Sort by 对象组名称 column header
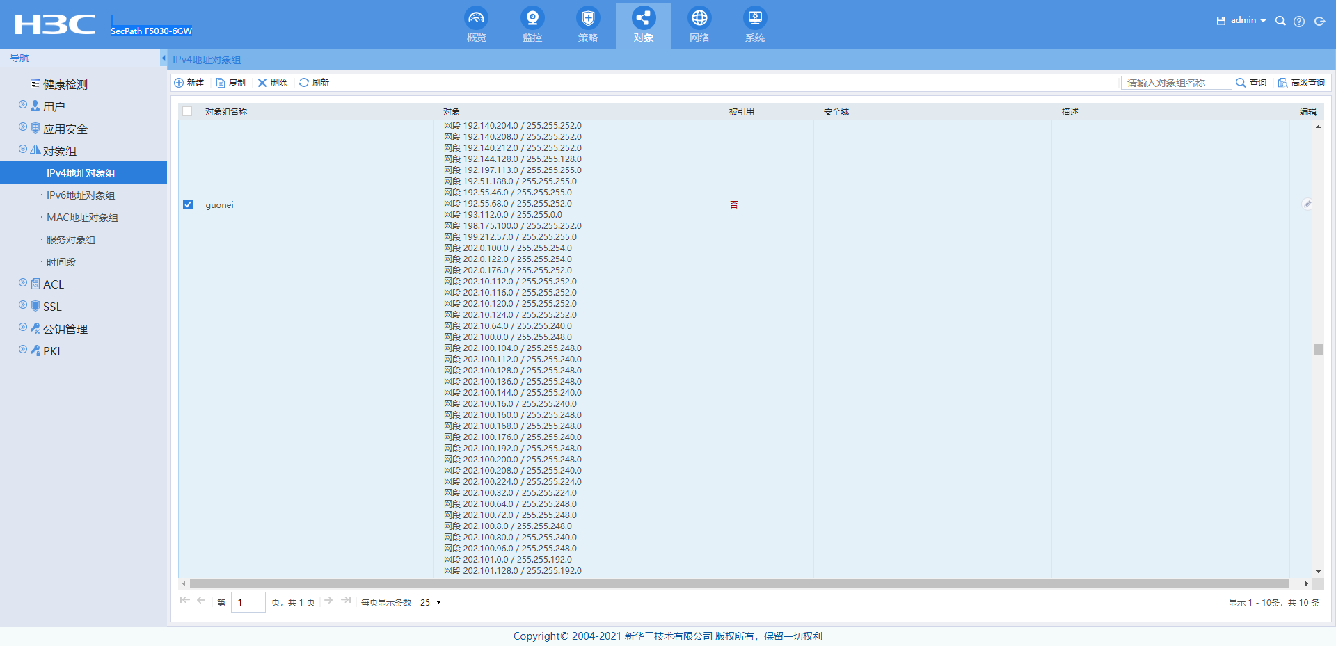Image resolution: width=1336 pixels, height=646 pixels. coord(226,112)
